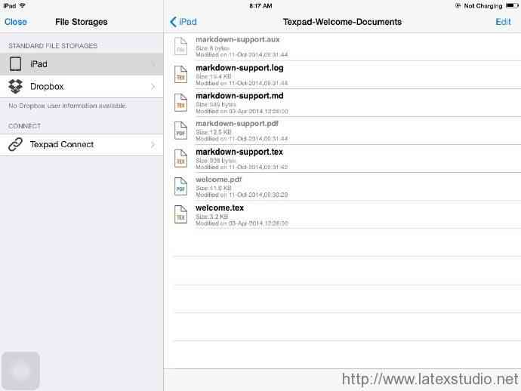The height and width of the screenshot is (391, 521).
Task: Tap the markdown-support.aux file icon
Action: pos(180,46)
